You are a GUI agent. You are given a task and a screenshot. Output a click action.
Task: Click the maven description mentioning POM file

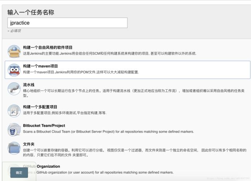pyautogui.click(x=81, y=72)
